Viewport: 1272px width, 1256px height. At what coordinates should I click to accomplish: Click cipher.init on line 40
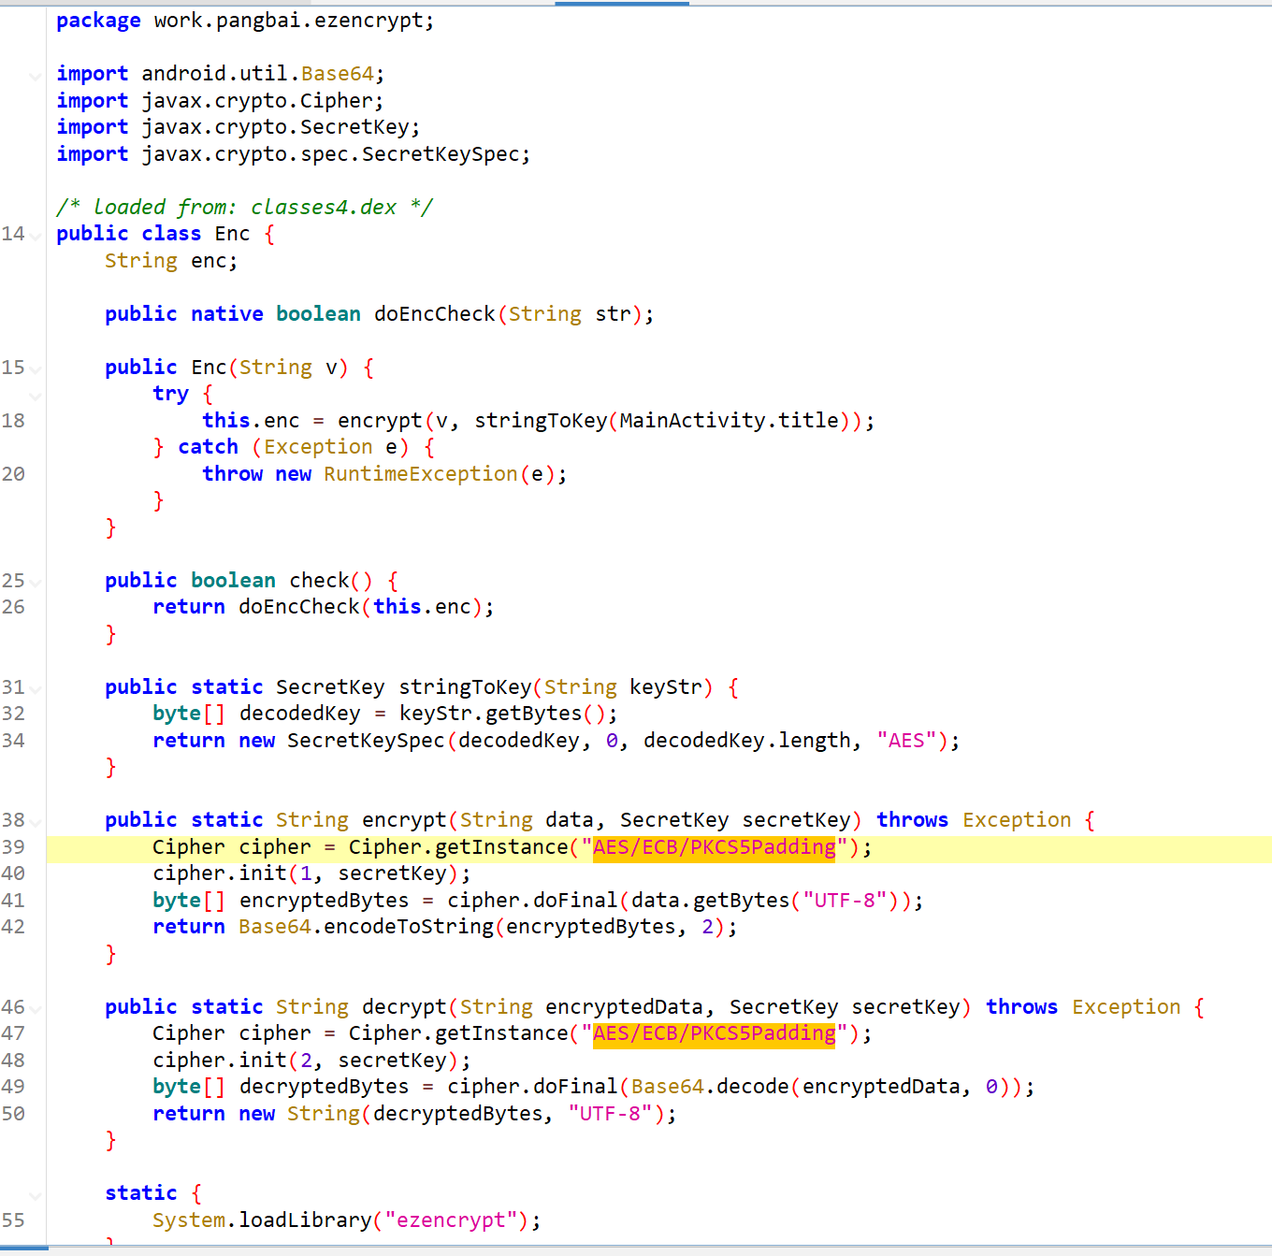pos(221,873)
